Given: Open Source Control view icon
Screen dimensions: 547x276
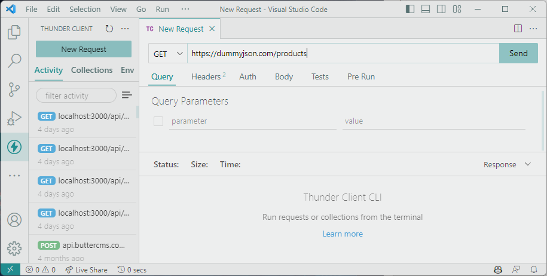Looking at the screenshot, I should tap(14, 90).
